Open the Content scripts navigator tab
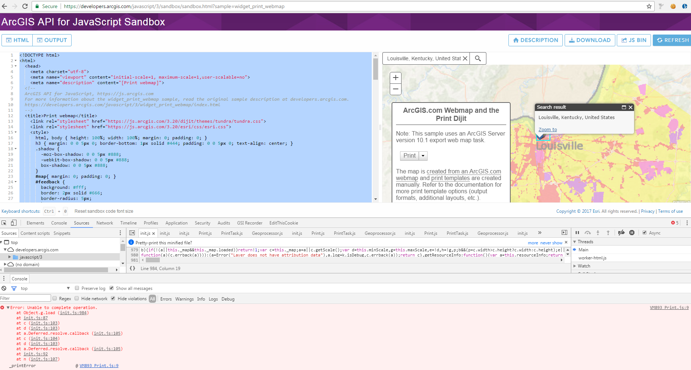Screen dimensions: 691x370 point(35,233)
